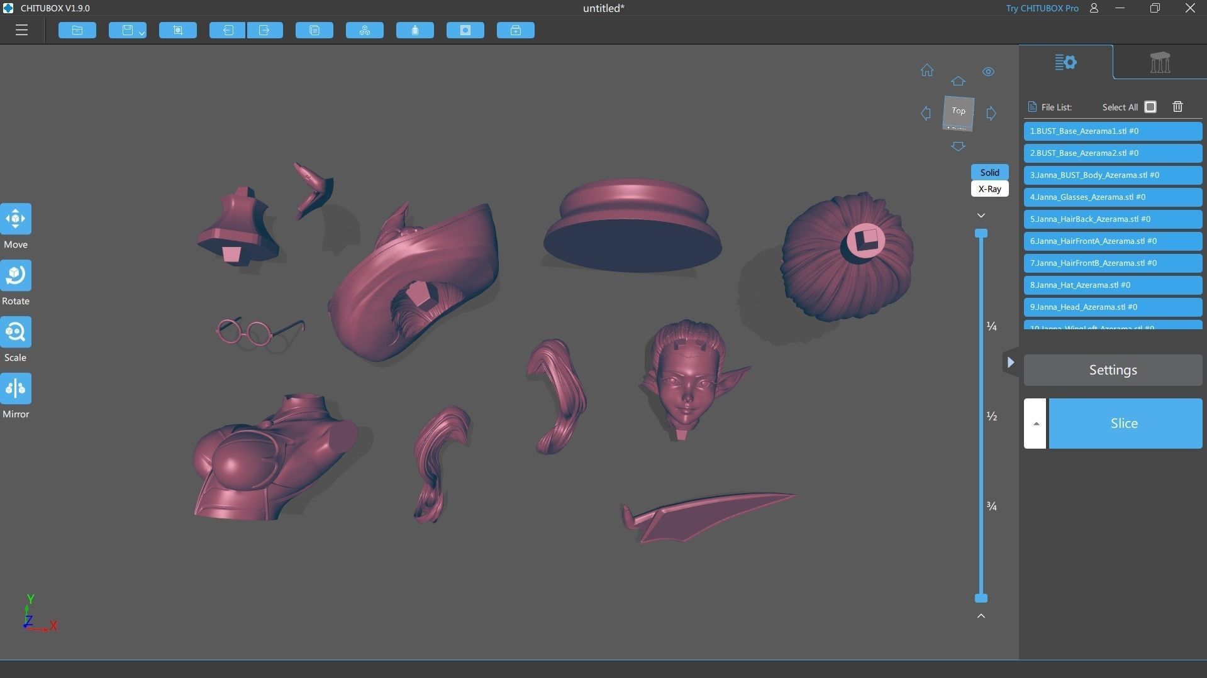This screenshot has height=678, width=1207.
Task: Select the Move tool
Action: click(16, 219)
